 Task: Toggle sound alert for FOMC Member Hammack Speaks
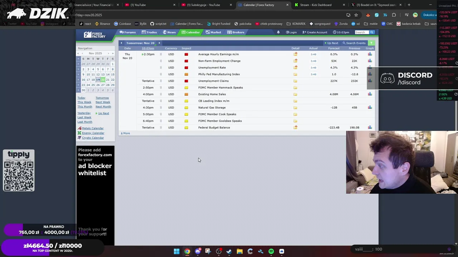(x=161, y=87)
